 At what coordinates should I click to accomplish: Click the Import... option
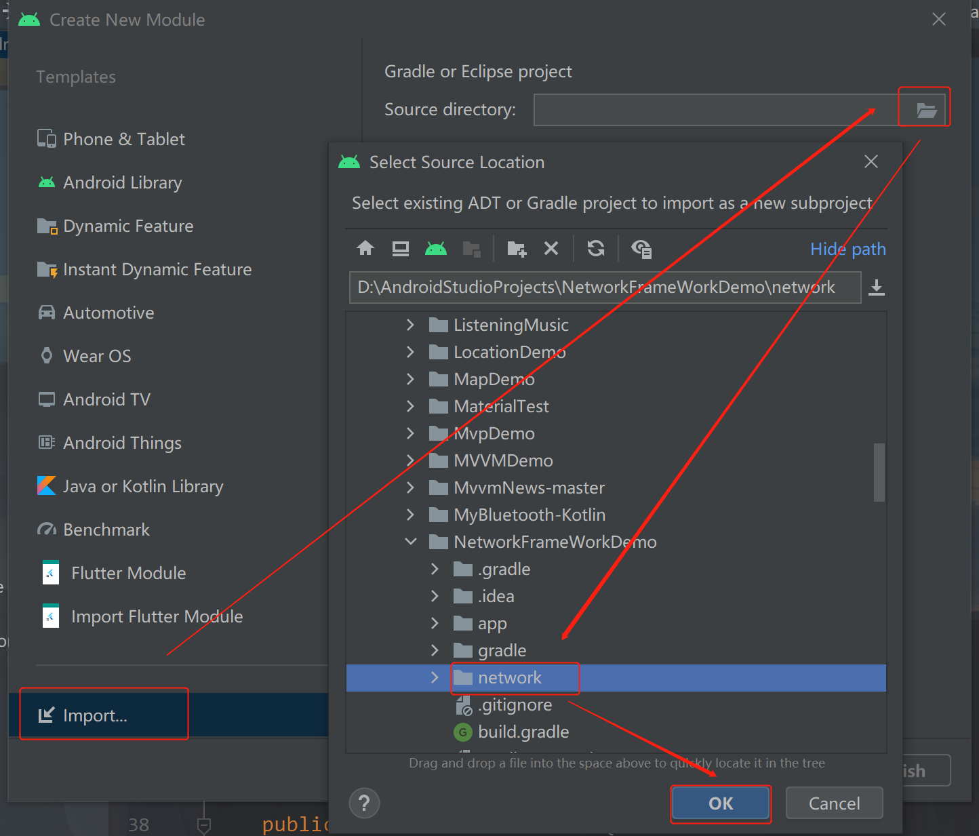click(x=168, y=715)
